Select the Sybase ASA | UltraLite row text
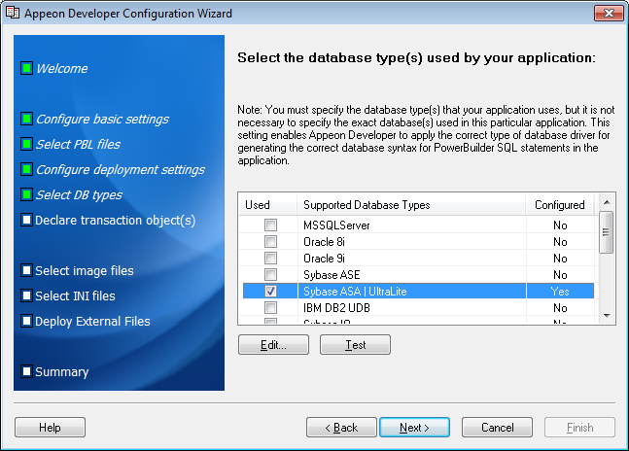The width and height of the screenshot is (629, 451). pyautogui.click(x=355, y=291)
